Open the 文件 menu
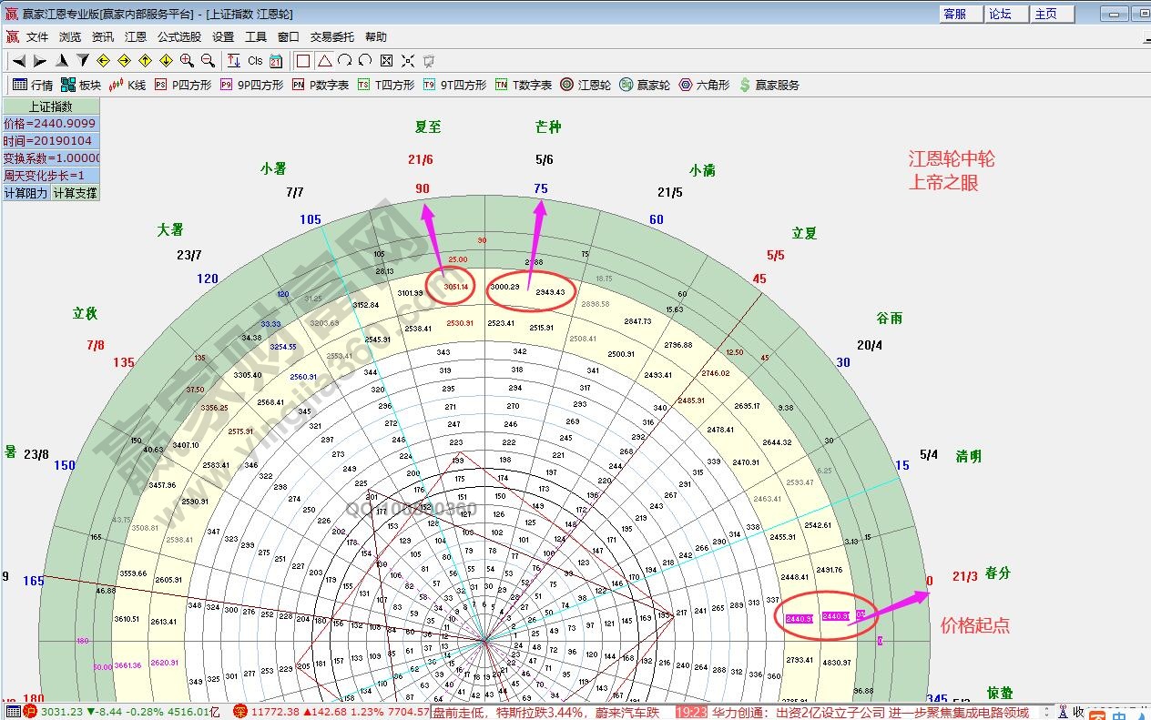This screenshot has width=1151, height=720. (x=37, y=37)
